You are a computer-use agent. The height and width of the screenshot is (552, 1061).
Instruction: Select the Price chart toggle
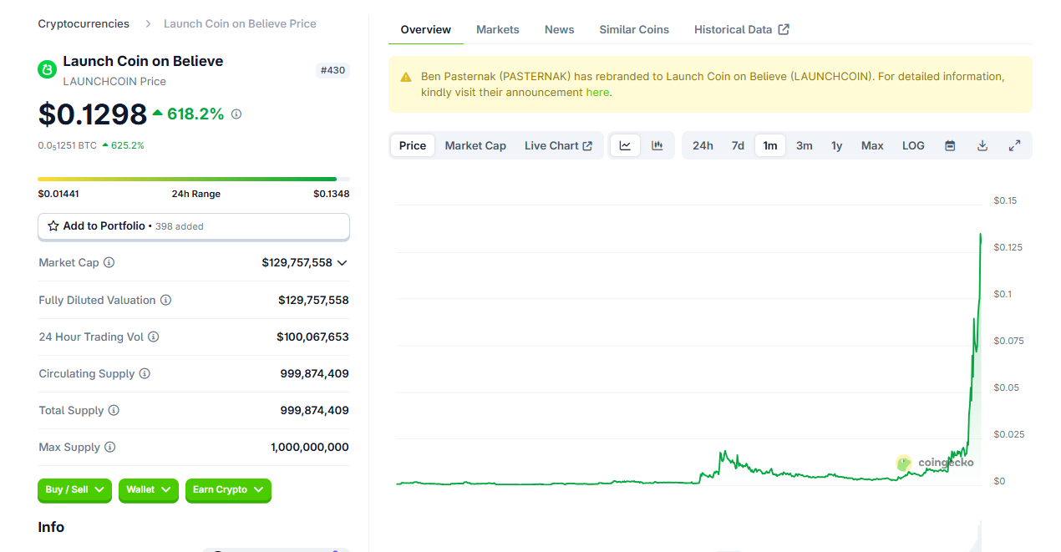tap(413, 145)
